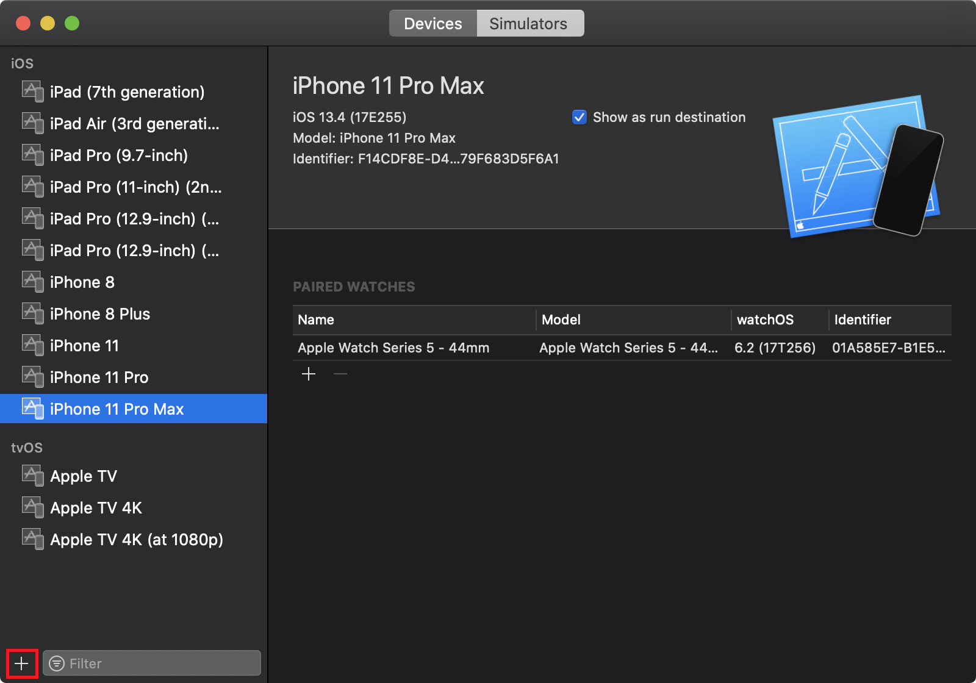Image resolution: width=976 pixels, height=683 pixels.
Task: Add a paired watch with plus icon
Action: [309, 374]
